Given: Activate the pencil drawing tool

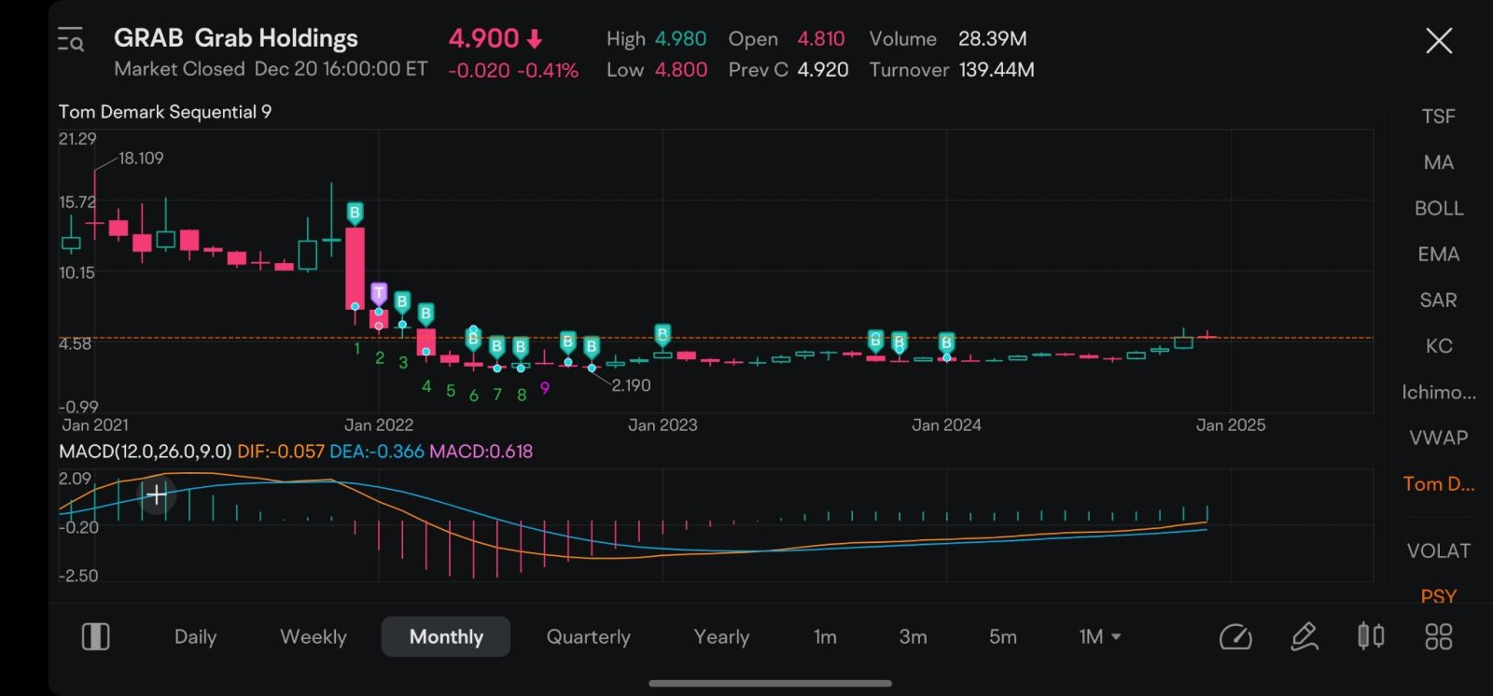Looking at the screenshot, I should point(1304,637).
